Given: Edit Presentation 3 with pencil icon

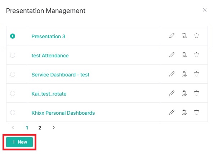Looking at the screenshot, I should point(172,36).
